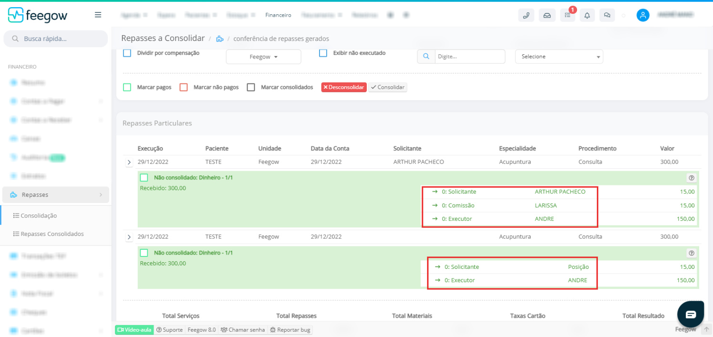Click Repasses Particulares section title
The width and height of the screenshot is (713, 337).
pyautogui.click(x=157, y=123)
